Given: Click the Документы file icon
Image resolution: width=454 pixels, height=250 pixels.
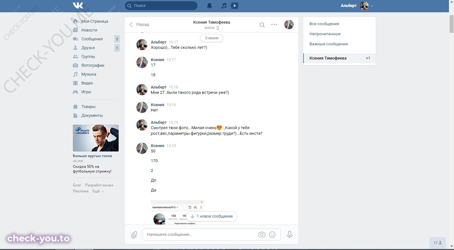Looking at the screenshot, I should (x=75, y=116).
